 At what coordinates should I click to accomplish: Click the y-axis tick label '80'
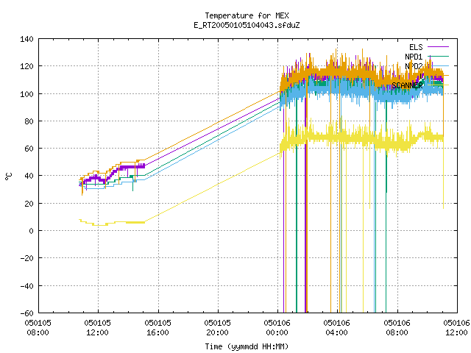point(29,121)
